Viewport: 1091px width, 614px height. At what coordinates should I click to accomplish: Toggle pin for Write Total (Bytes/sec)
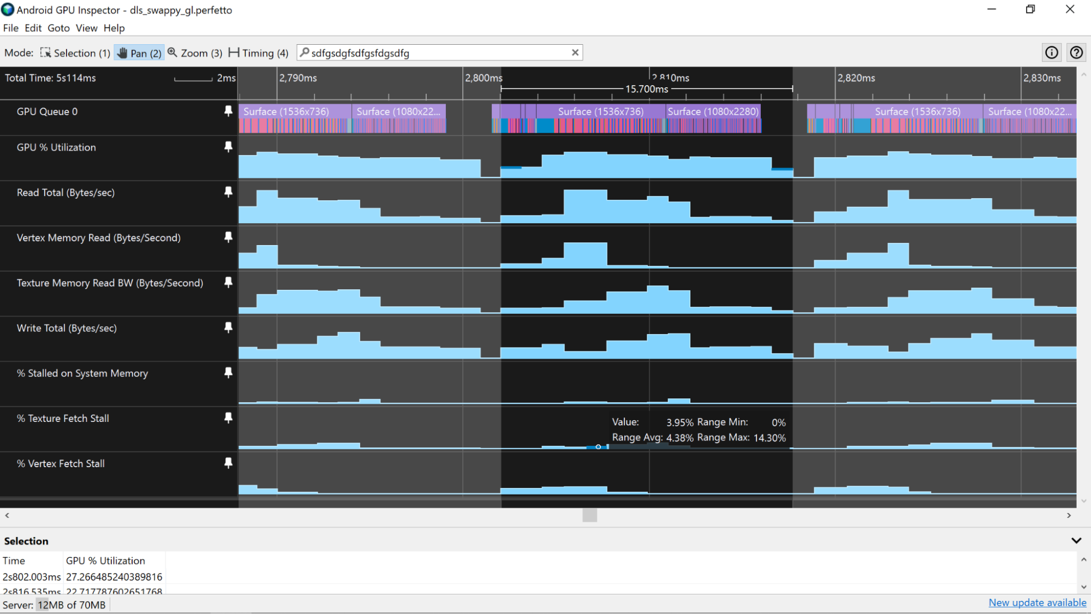coord(227,329)
